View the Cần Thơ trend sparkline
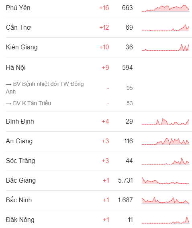This screenshot has height=228, width=192. (165, 28)
